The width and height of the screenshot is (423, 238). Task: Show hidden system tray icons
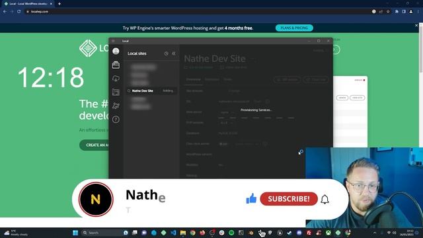point(375,233)
